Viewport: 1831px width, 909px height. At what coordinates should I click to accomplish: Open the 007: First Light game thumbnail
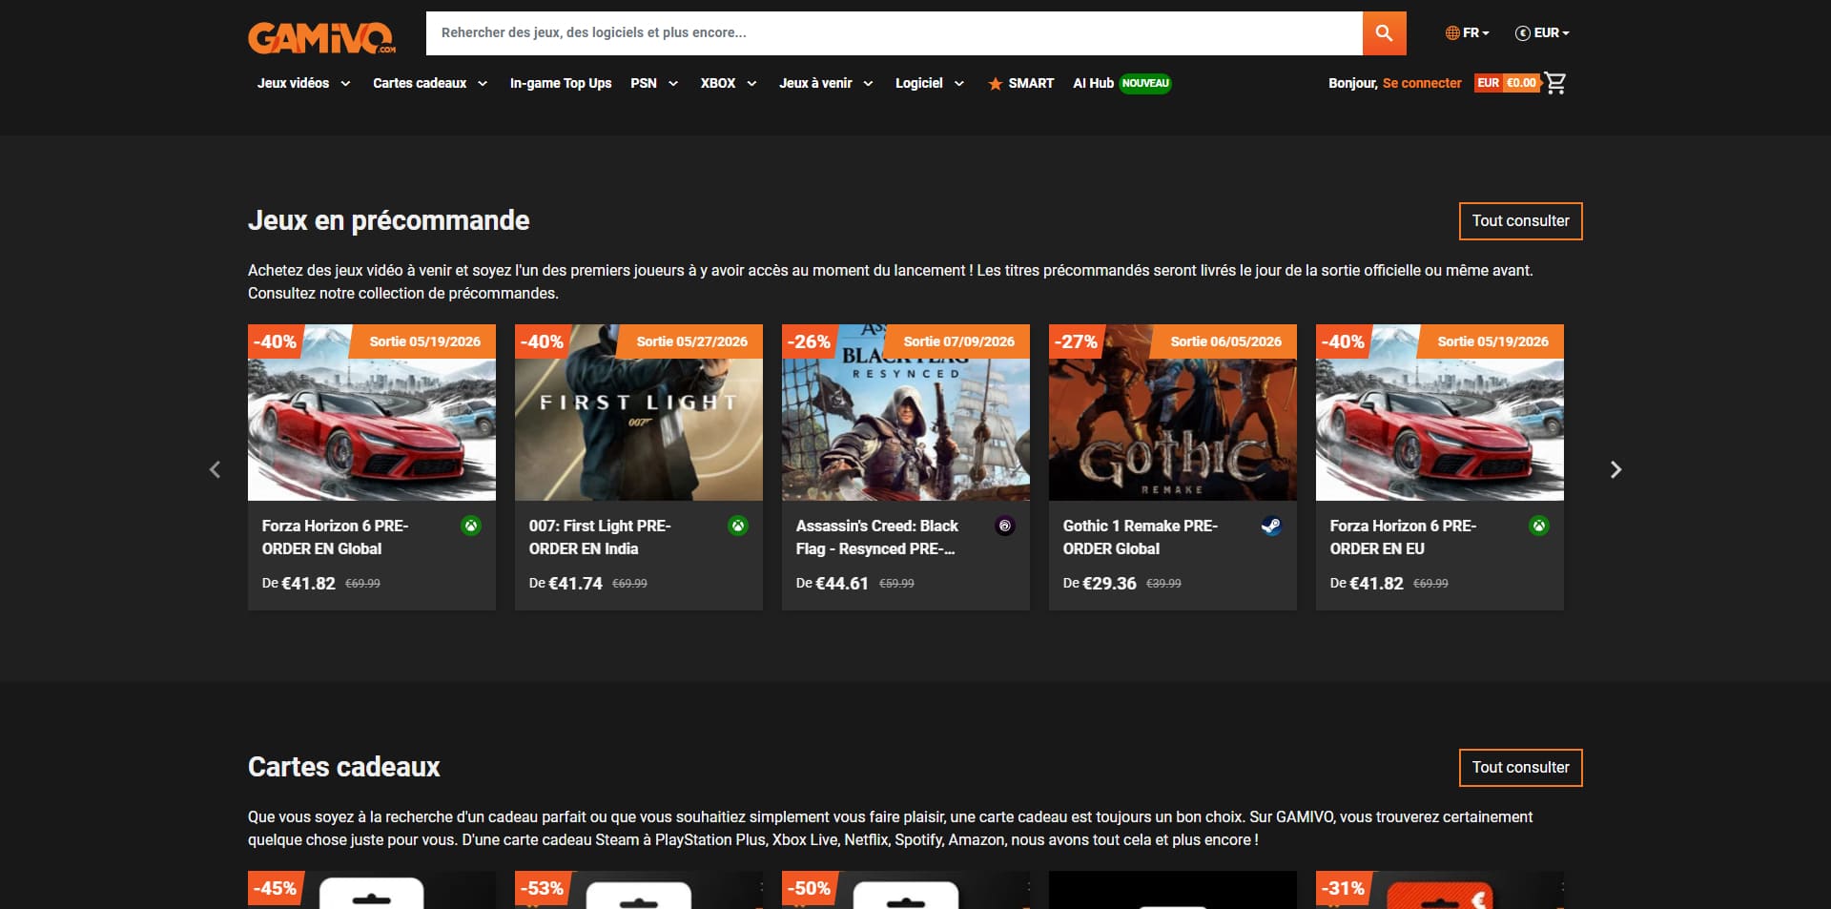click(x=639, y=412)
